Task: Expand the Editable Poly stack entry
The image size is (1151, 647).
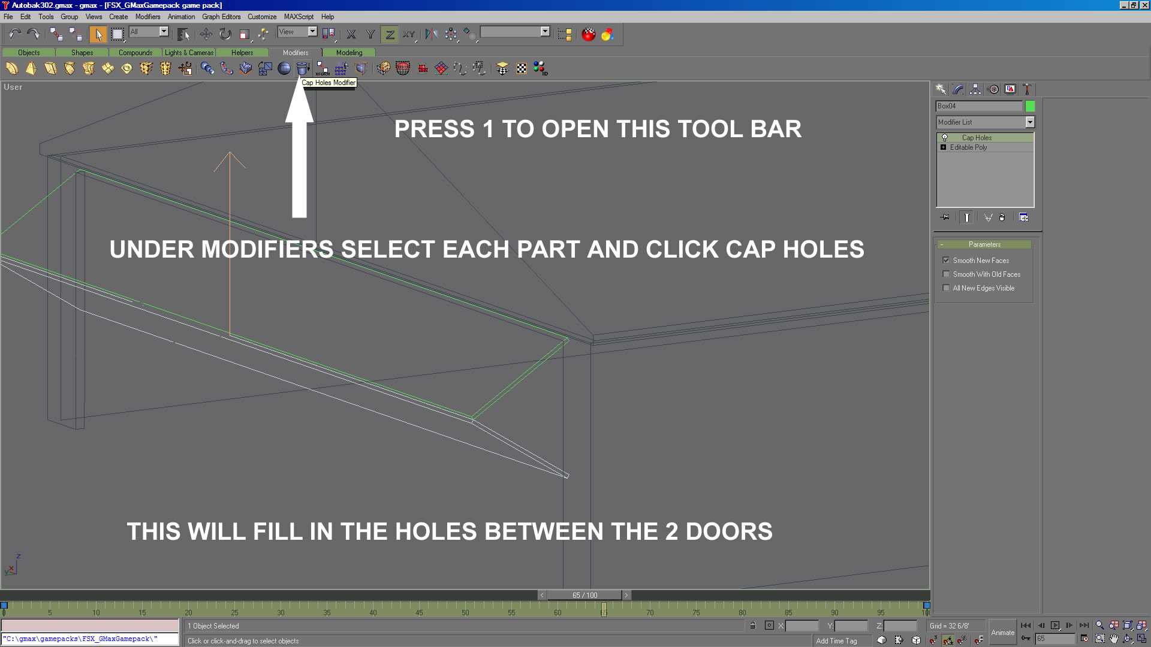Action: [943, 147]
